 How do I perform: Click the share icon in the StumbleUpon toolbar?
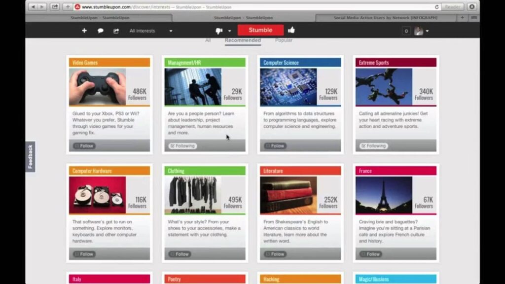[116, 31]
